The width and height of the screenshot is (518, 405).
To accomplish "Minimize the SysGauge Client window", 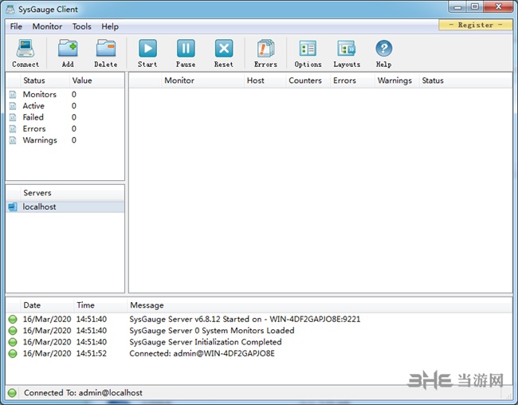I will (x=457, y=7).
